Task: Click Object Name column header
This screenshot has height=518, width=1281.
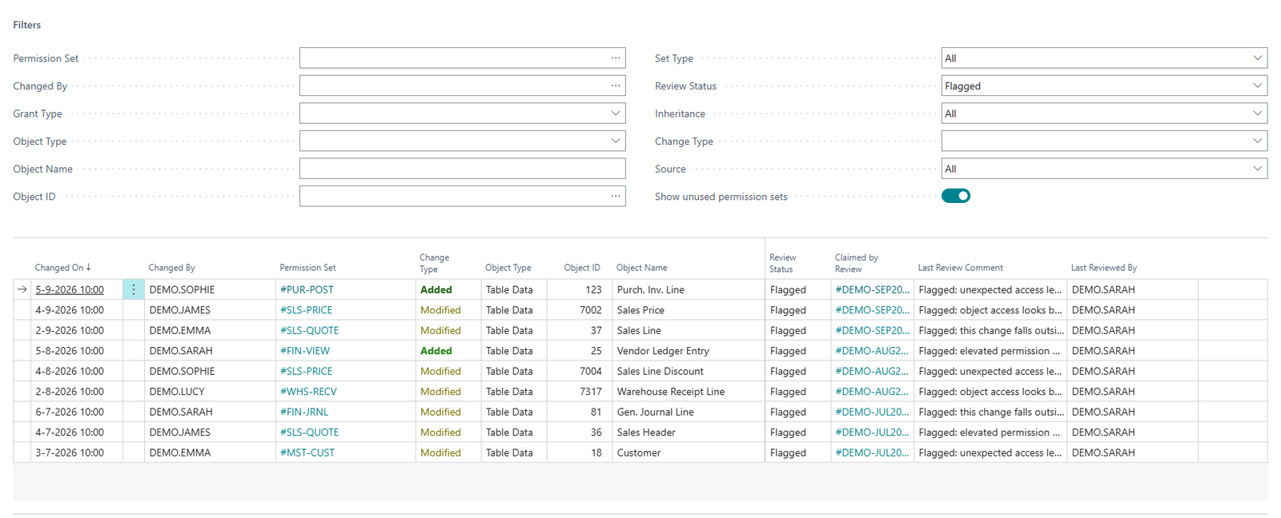Action: click(x=641, y=268)
